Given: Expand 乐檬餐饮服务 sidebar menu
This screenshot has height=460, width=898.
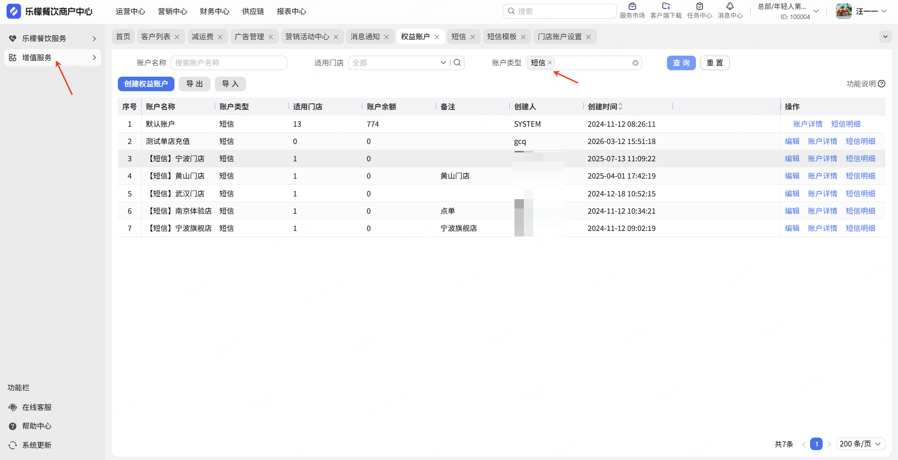Looking at the screenshot, I should pyautogui.click(x=52, y=38).
